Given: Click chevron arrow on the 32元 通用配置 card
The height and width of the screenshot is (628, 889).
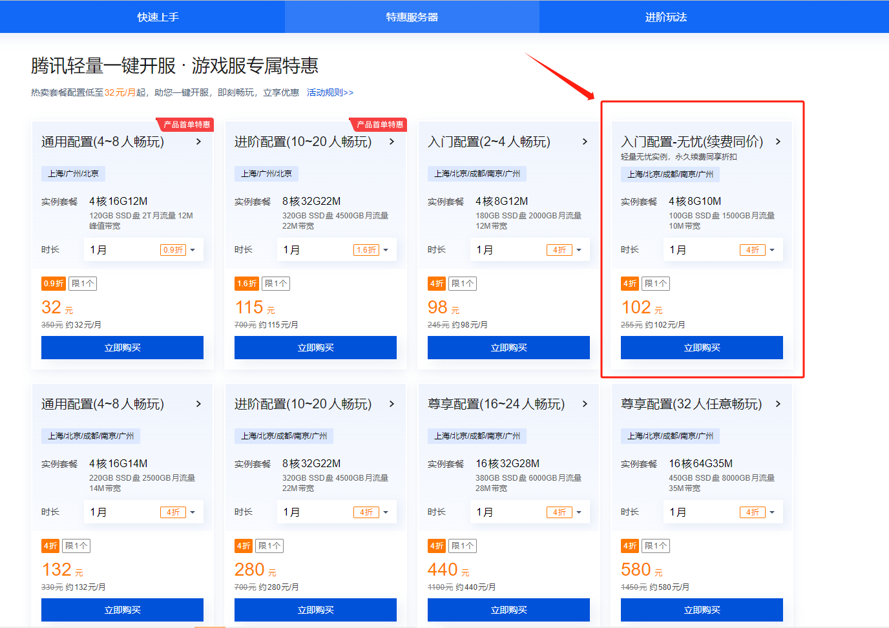Looking at the screenshot, I should pyautogui.click(x=198, y=141).
